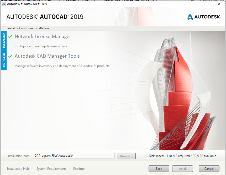The image size is (226, 175).
Task: Select the Autodesk CAD Manager Tools heading
Action: click(47, 56)
